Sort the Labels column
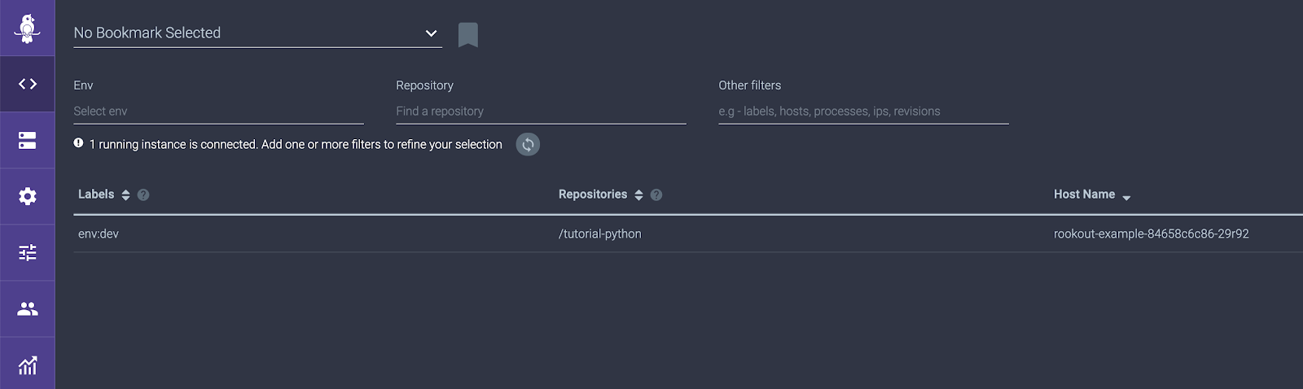 click(x=125, y=194)
